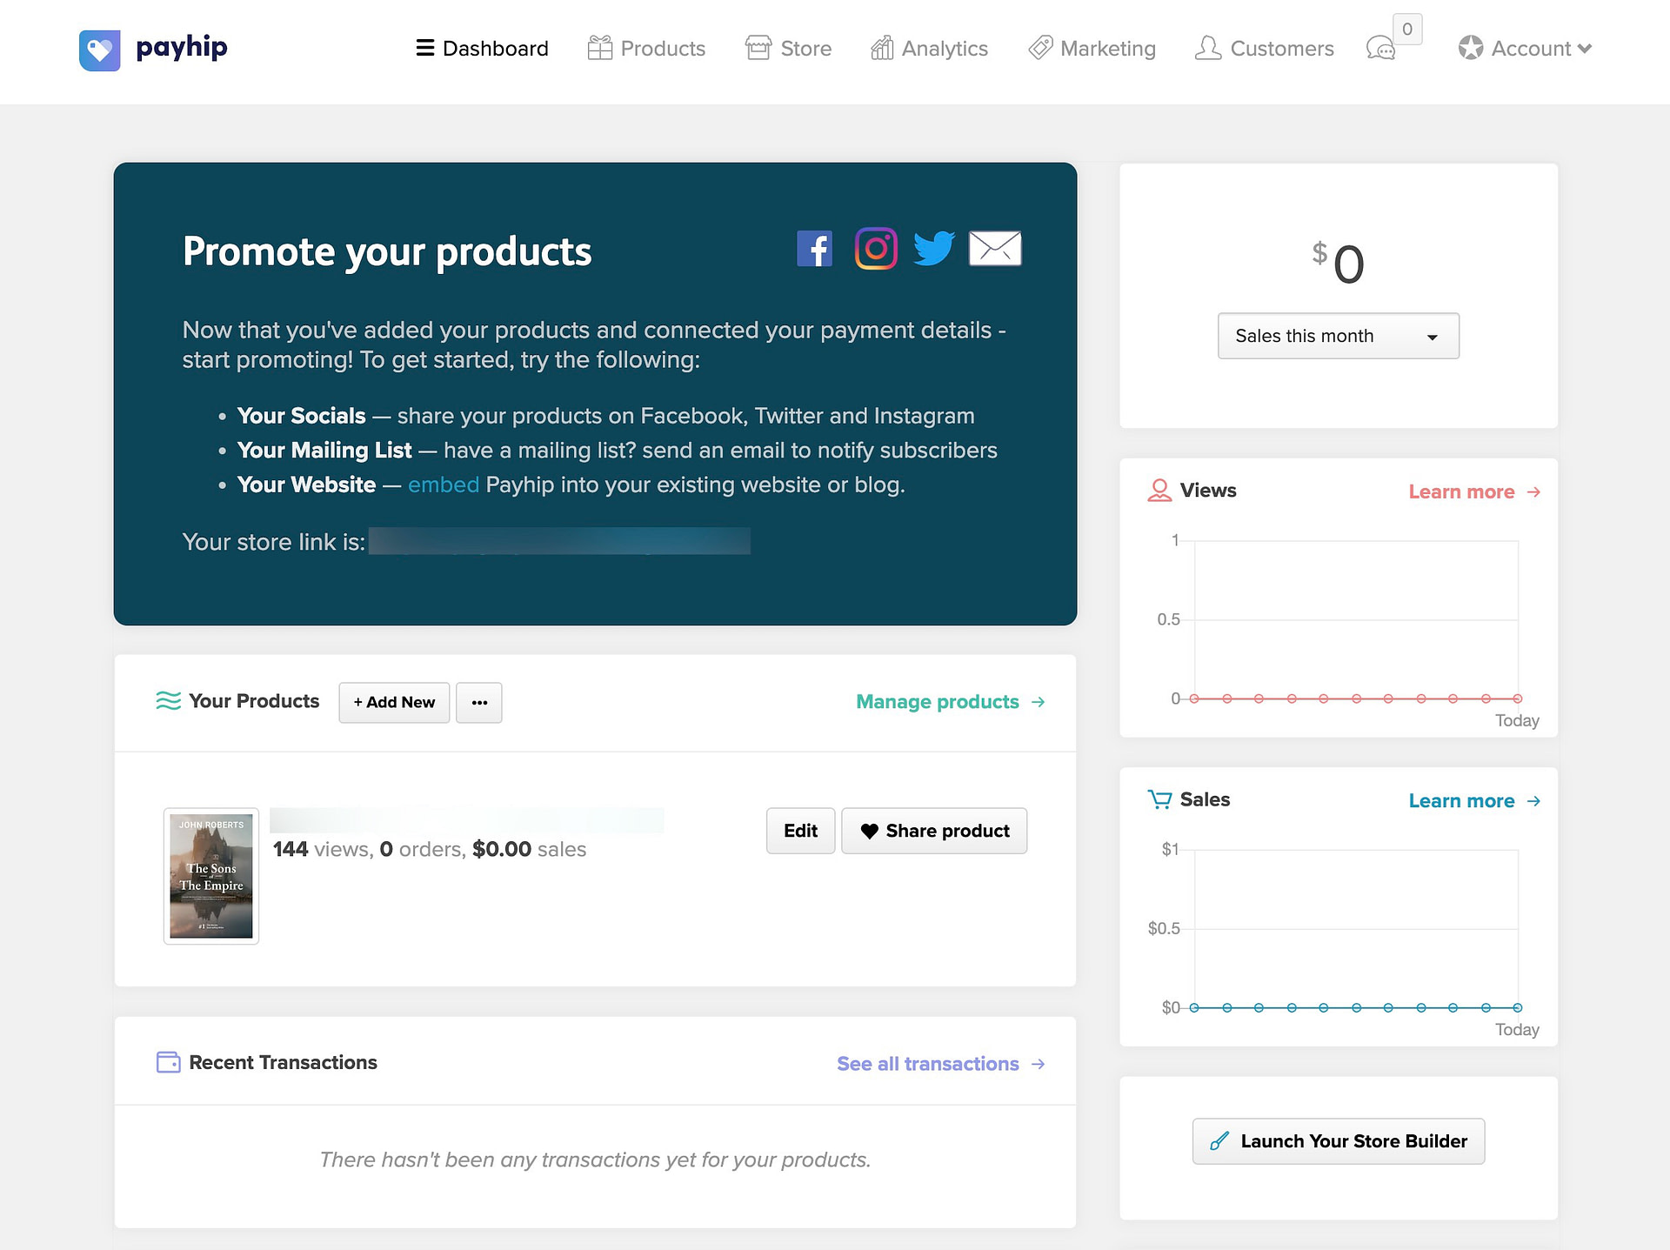The height and width of the screenshot is (1250, 1670).
Task: Click the Views person icon
Action: pyautogui.click(x=1159, y=491)
